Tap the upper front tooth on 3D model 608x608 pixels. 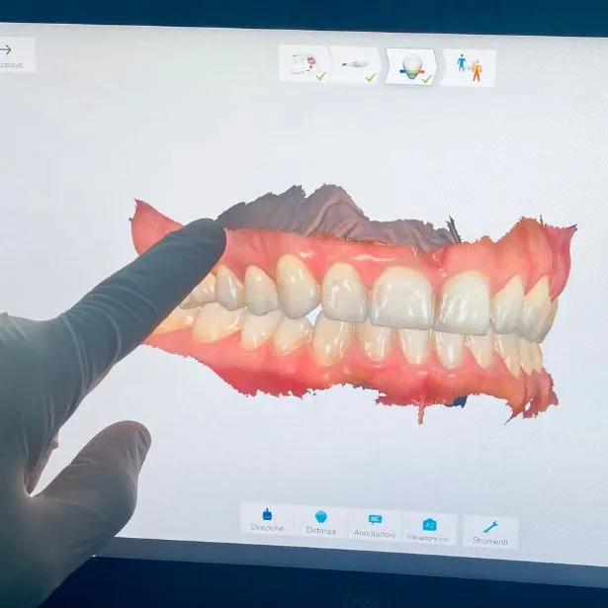tap(402, 298)
